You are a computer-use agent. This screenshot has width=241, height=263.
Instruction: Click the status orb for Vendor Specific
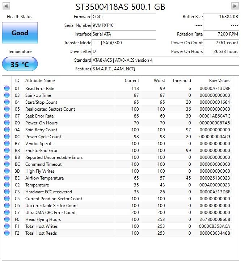[7, 143]
